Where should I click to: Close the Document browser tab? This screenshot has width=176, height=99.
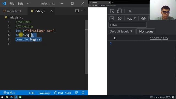click(109, 2)
